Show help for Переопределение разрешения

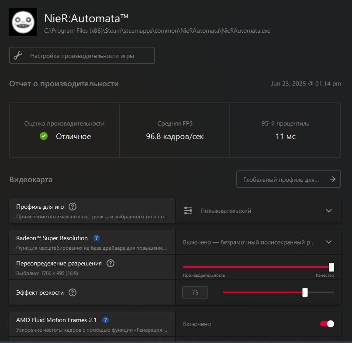(x=110, y=263)
